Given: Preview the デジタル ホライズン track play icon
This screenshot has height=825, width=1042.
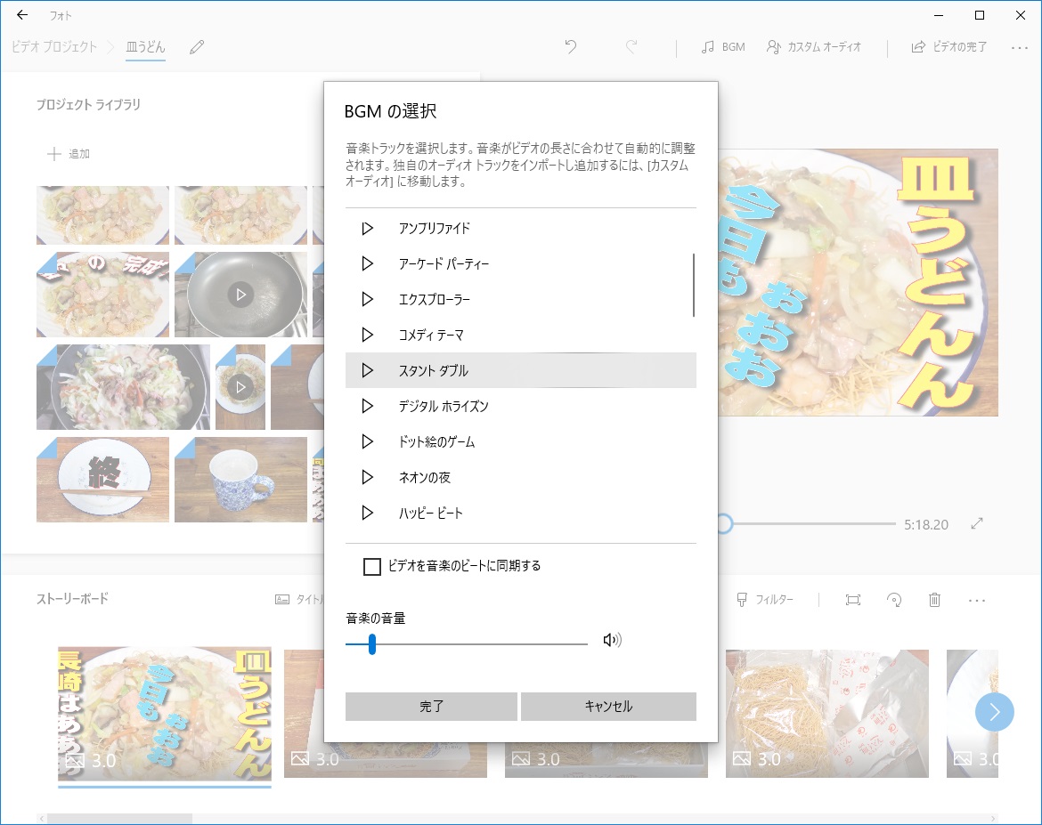Looking at the screenshot, I should (x=367, y=406).
